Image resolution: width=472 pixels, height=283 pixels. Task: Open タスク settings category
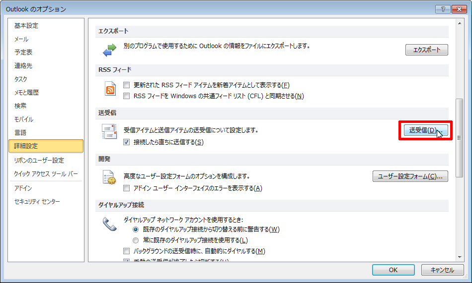click(x=46, y=79)
